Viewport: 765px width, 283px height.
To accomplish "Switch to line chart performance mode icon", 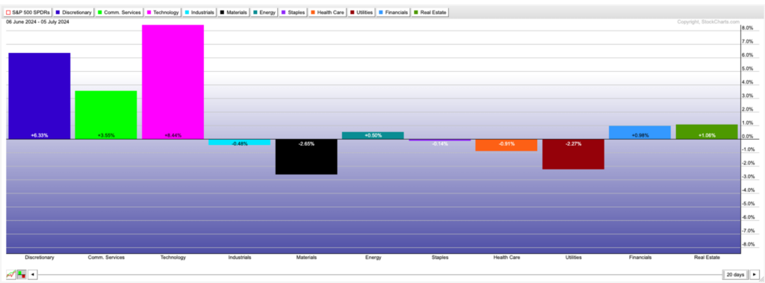I will (x=10, y=275).
